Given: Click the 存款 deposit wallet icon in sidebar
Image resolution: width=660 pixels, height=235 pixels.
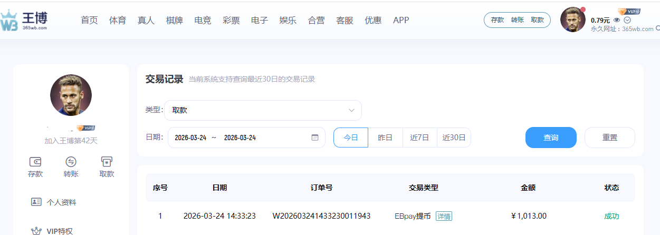Looking at the screenshot, I should [x=35, y=162].
